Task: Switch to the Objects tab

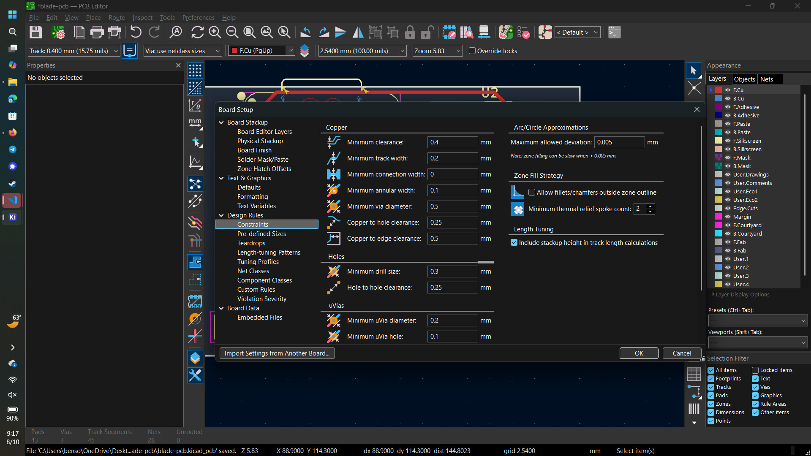Action: coord(744,79)
